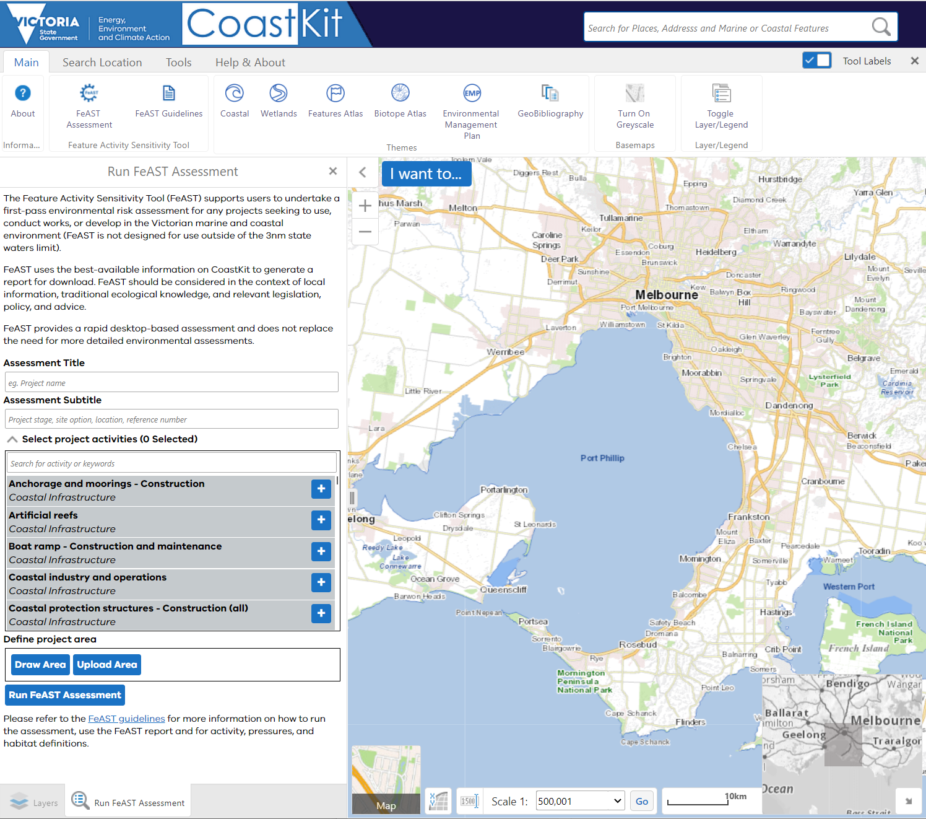Turn on the Greyscale basemap
The width and height of the screenshot is (926, 819).
635,93
